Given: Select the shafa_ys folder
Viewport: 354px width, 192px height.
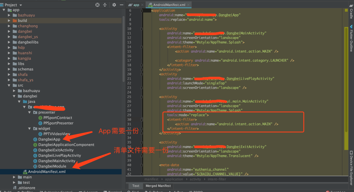Looking at the screenshot, I should coord(26,80).
